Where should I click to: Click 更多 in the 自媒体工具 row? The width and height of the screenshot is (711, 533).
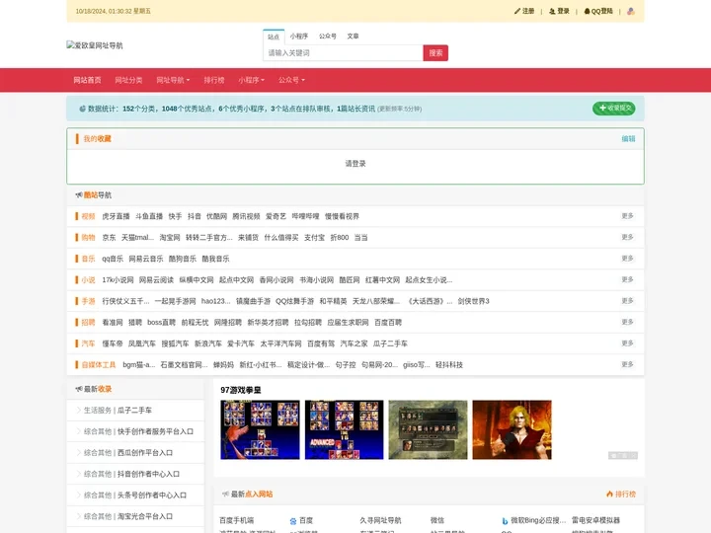[628, 364]
